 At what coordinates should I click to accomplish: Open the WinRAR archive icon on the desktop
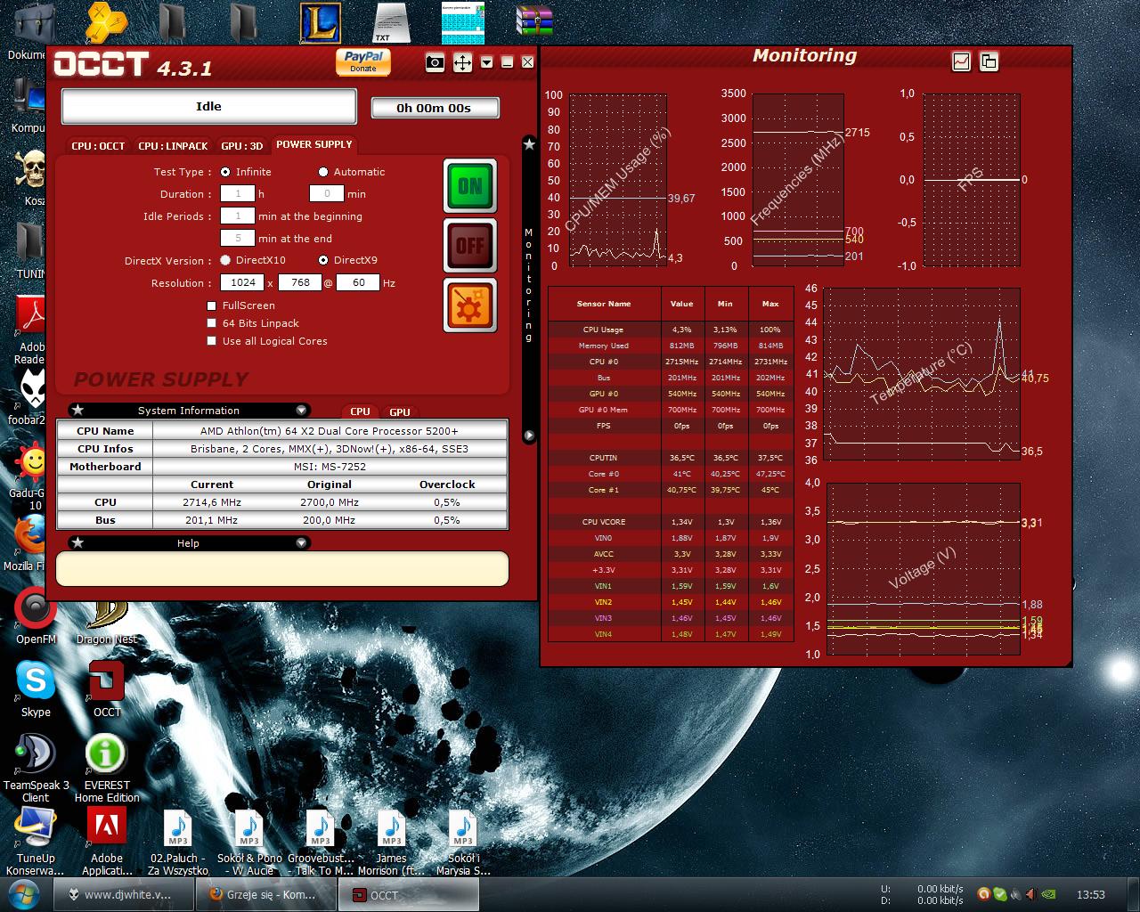(x=534, y=23)
